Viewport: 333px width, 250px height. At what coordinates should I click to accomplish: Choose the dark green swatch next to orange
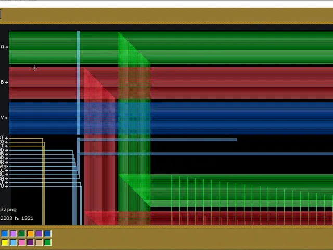(22, 234)
